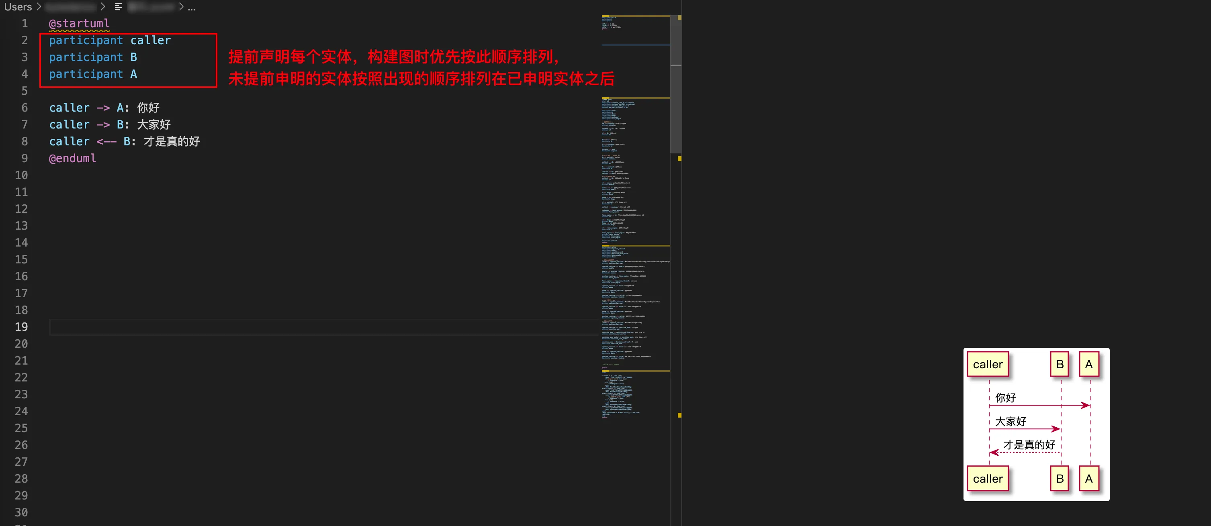Click top B participant box in preview

pyautogui.click(x=1060, y=365)
